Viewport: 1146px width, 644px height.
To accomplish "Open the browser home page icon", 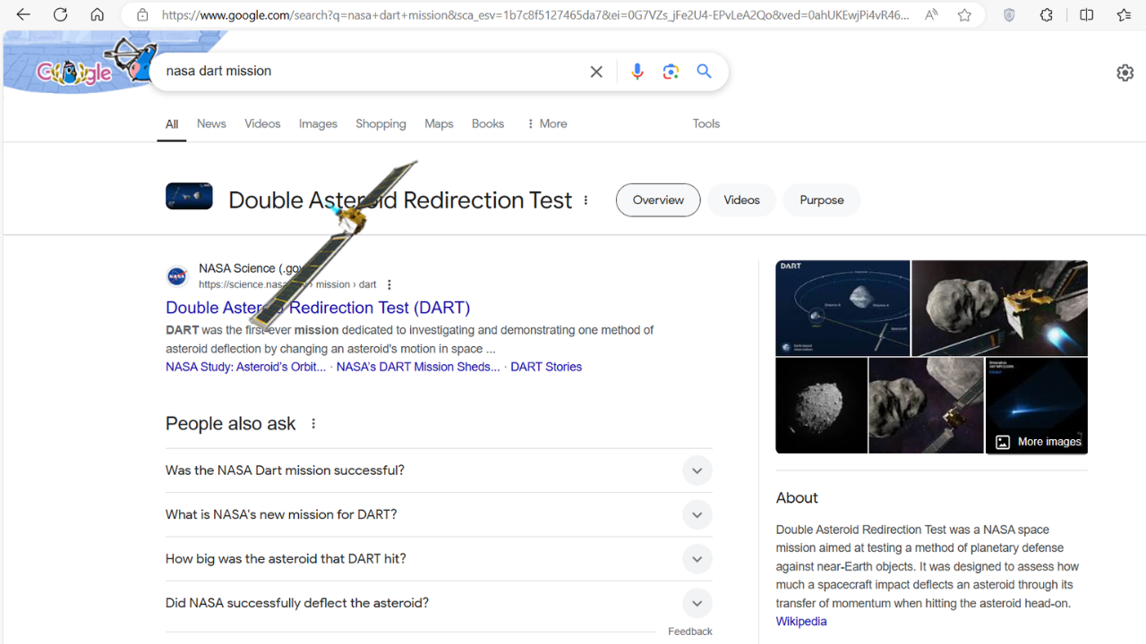I will click(x=98, y=15).
